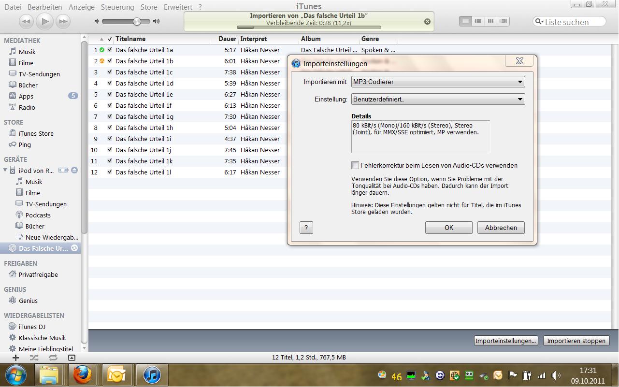Viewport: 619px width, 387px height.
Task: Switch to Cover Flow view icon
Action: 504,21
